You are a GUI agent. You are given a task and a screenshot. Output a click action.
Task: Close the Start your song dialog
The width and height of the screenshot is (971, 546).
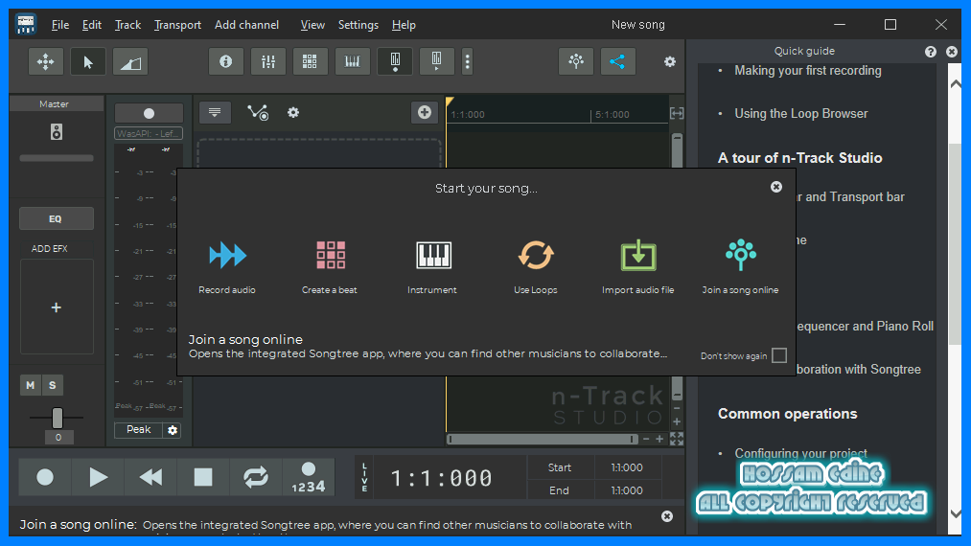pos(775,187)
